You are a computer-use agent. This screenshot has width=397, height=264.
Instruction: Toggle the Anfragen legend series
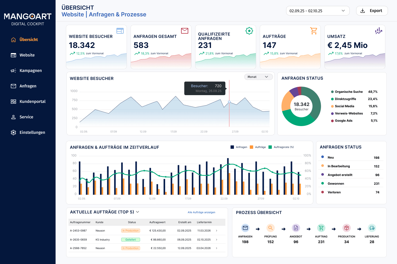tap(239, 147)
